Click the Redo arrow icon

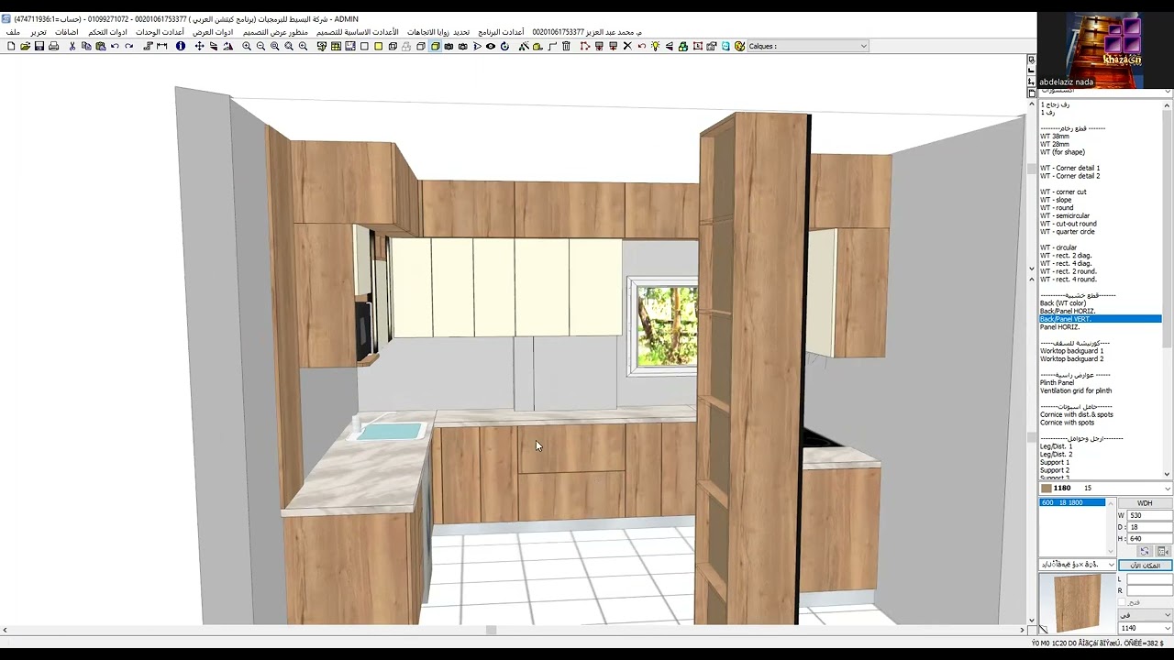tap(128, 46)
